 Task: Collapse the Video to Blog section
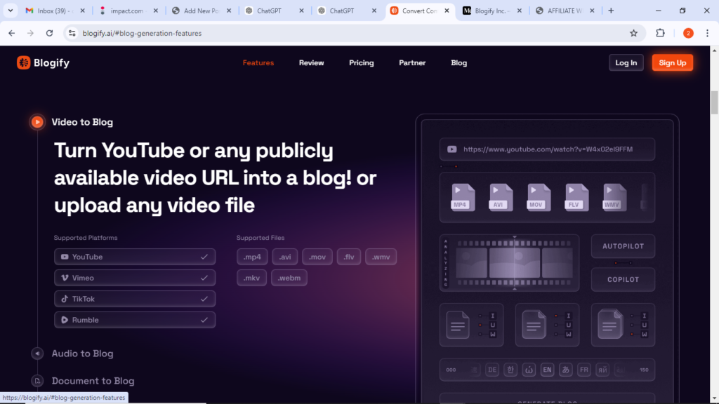point(82,122)
